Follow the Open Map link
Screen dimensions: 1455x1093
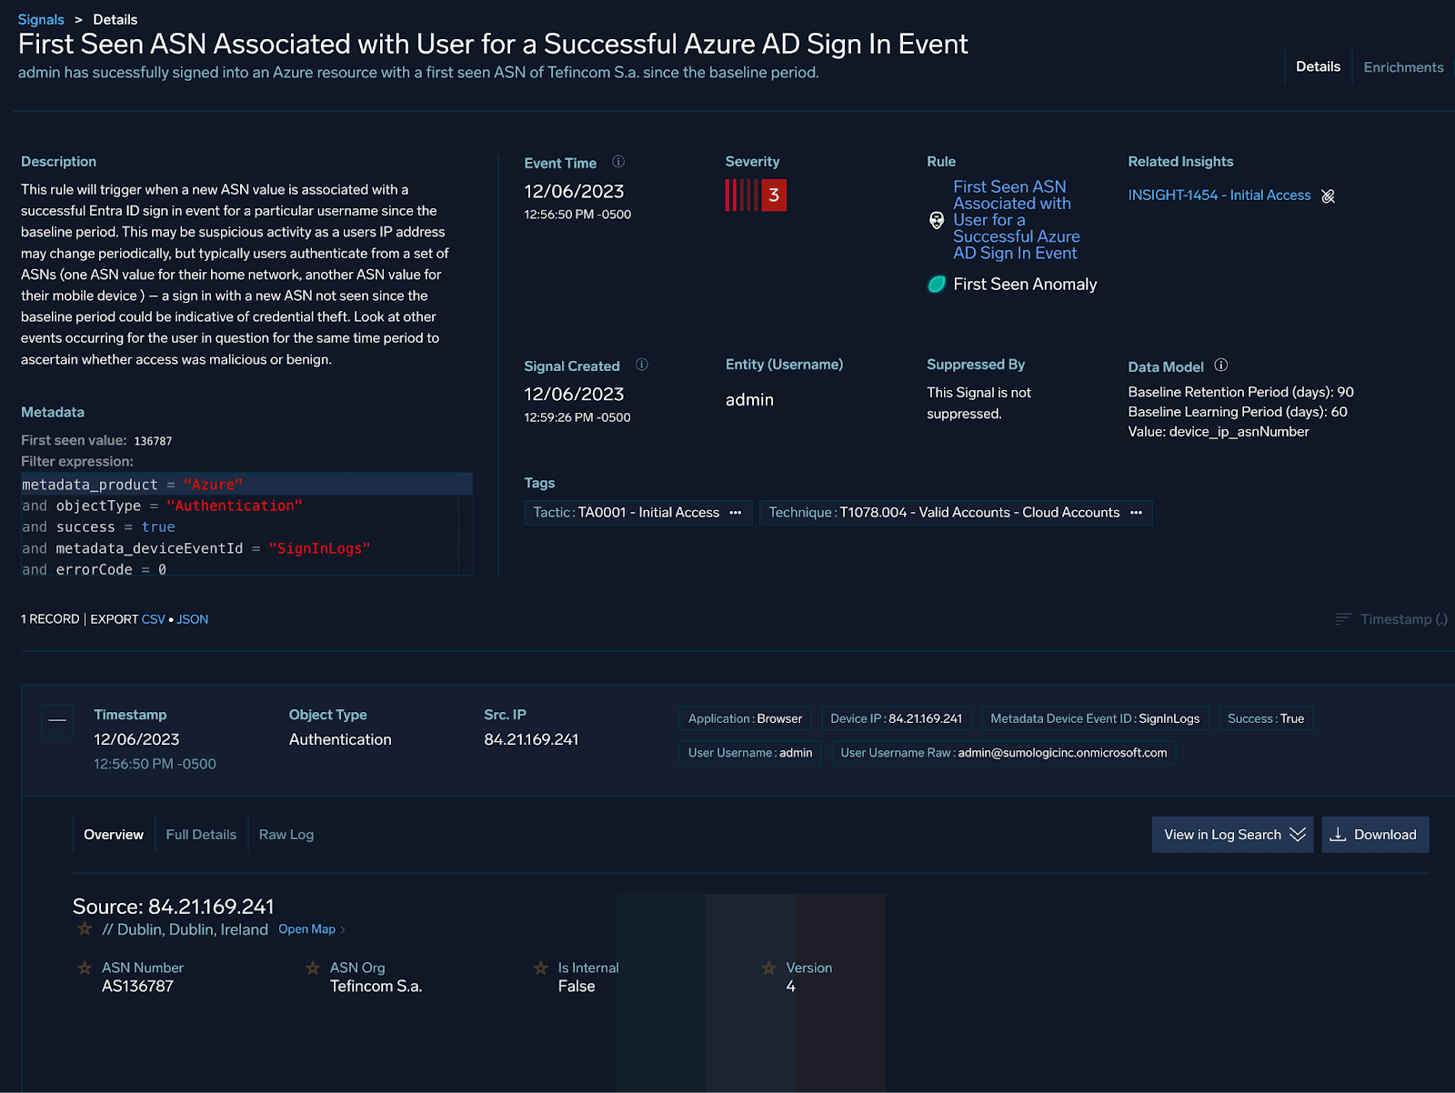(x=306, y=928)
